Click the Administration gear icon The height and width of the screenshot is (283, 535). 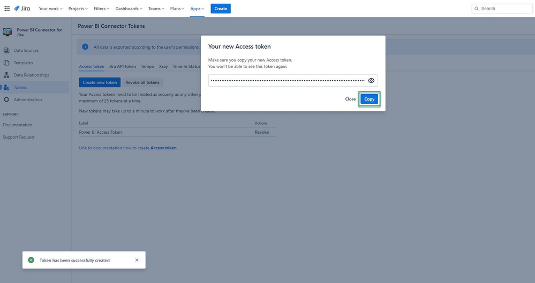[6, 100]
